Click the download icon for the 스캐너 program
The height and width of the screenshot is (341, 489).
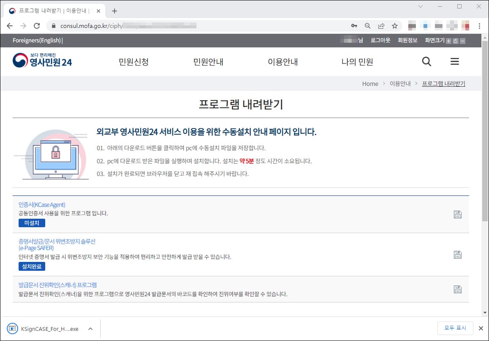[x=458, y=289]
